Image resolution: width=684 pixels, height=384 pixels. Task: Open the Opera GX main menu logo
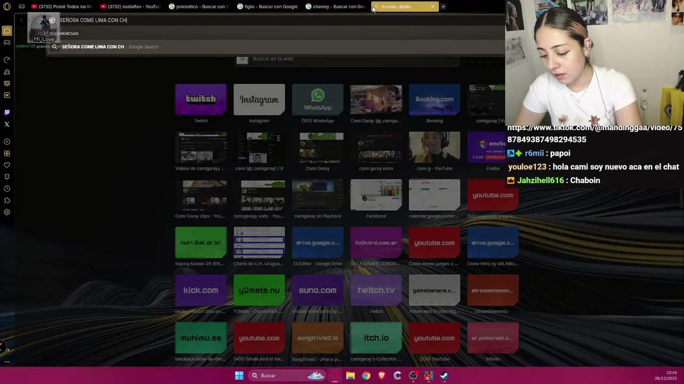(x=7, y=6)
